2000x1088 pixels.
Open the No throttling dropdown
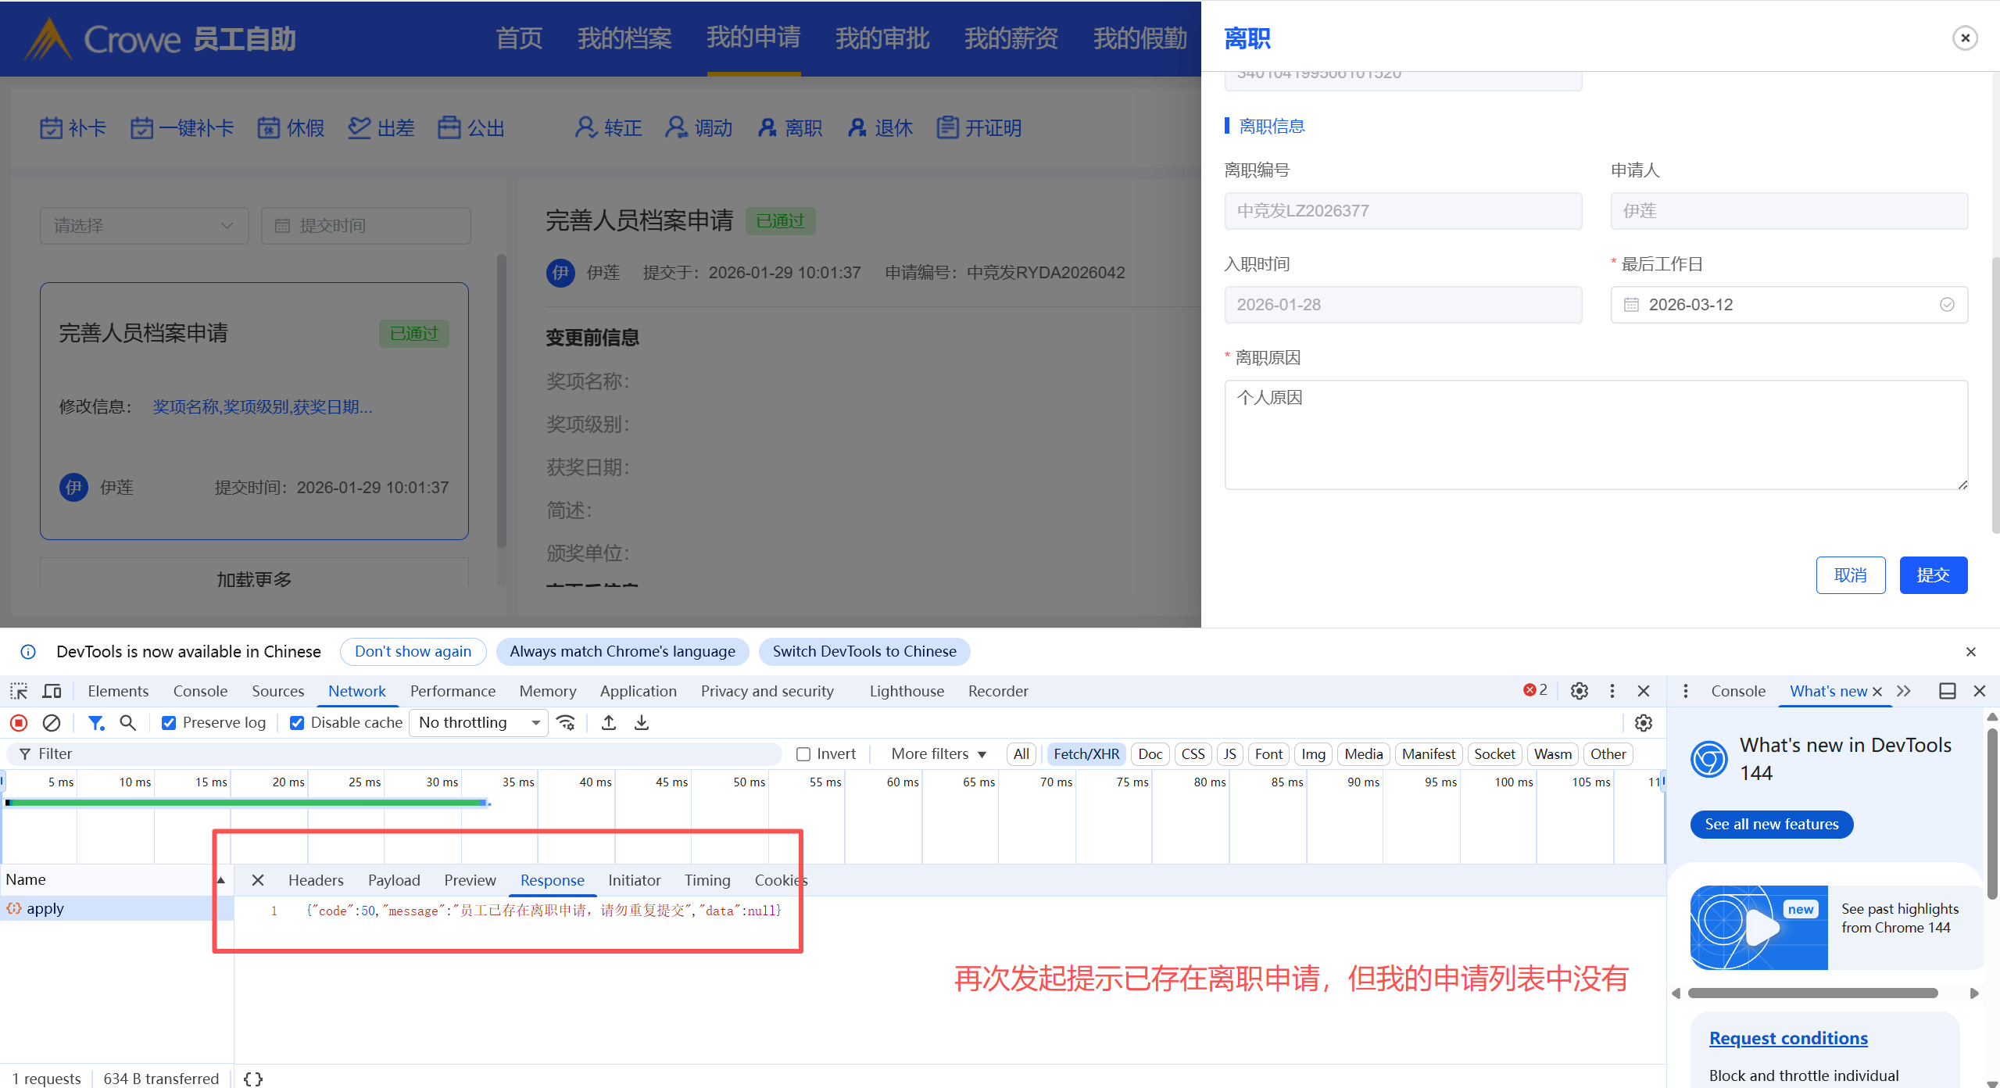pos(478,723)
